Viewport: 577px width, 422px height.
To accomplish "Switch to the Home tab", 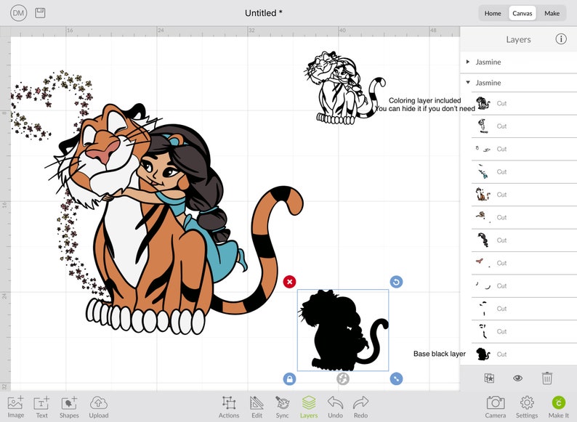I will [493, 13].
